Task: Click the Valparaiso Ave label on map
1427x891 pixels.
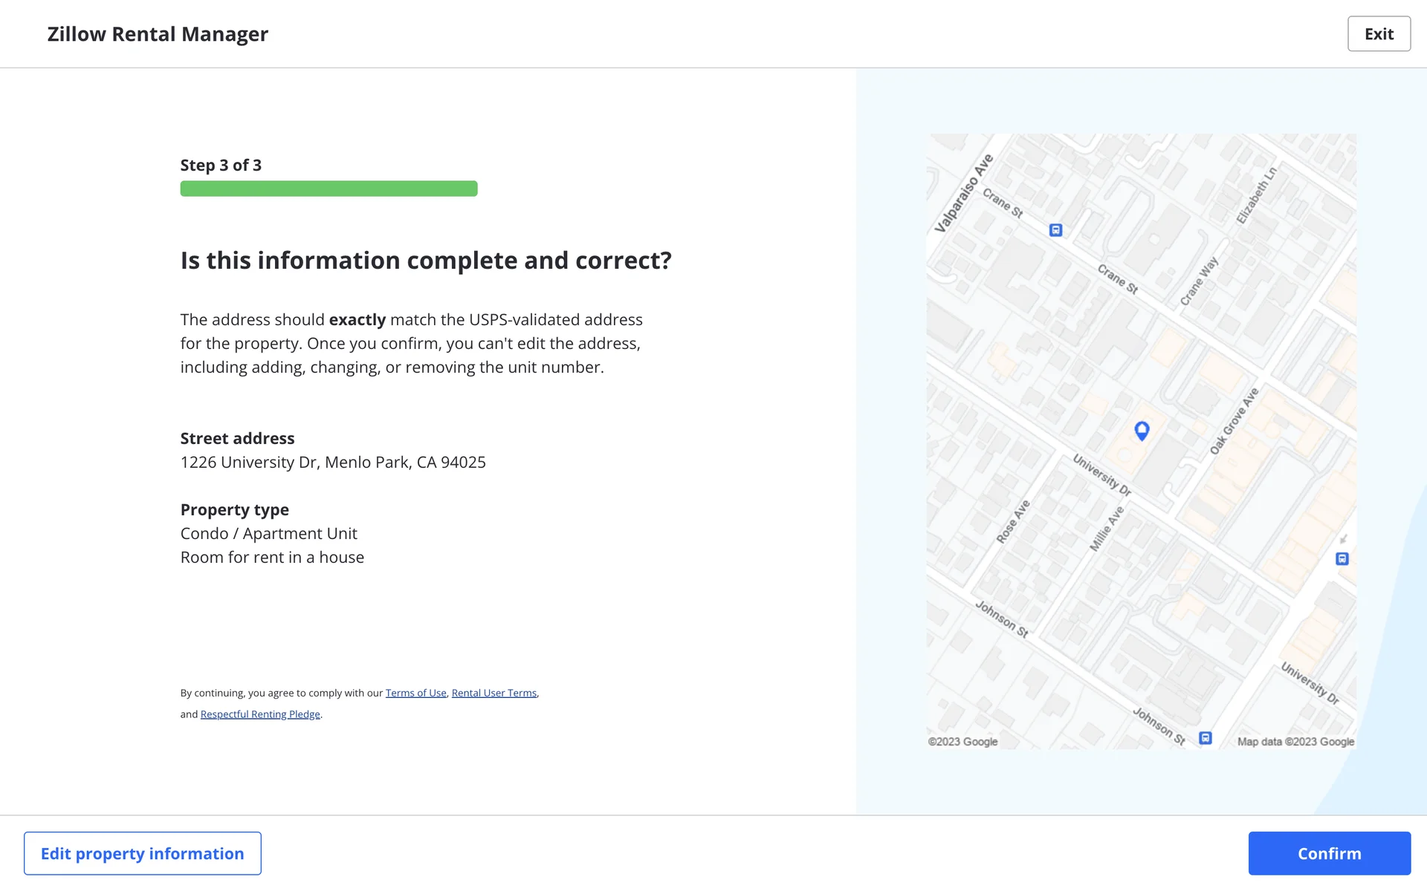Action: click(x=963, y=194)
